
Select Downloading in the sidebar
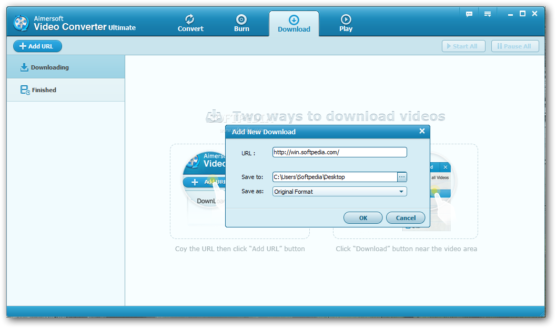coord(66,67)
